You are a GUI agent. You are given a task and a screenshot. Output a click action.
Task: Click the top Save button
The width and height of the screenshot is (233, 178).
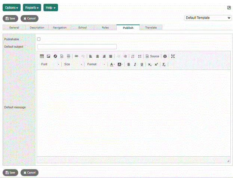coord(10,18)
